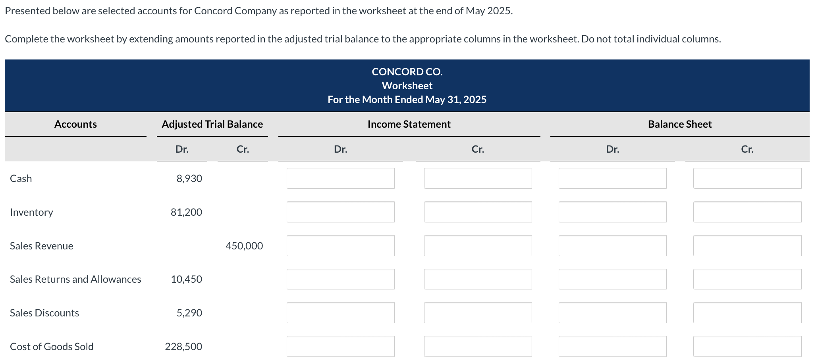
Task: Click the 450,000 Sales Revenue amount
Action: pos(244,245)
